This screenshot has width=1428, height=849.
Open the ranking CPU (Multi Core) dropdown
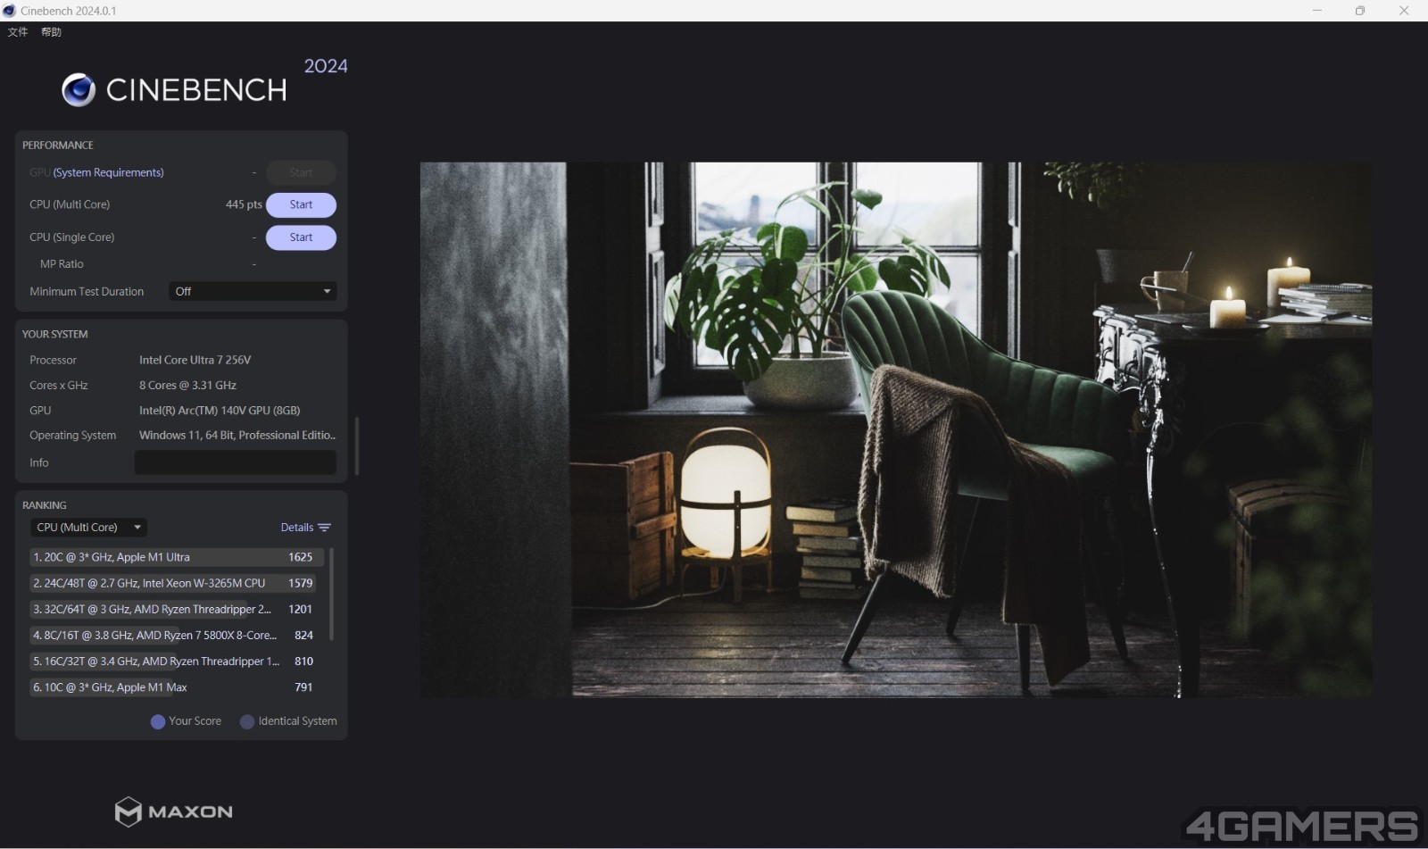[88, 528]
